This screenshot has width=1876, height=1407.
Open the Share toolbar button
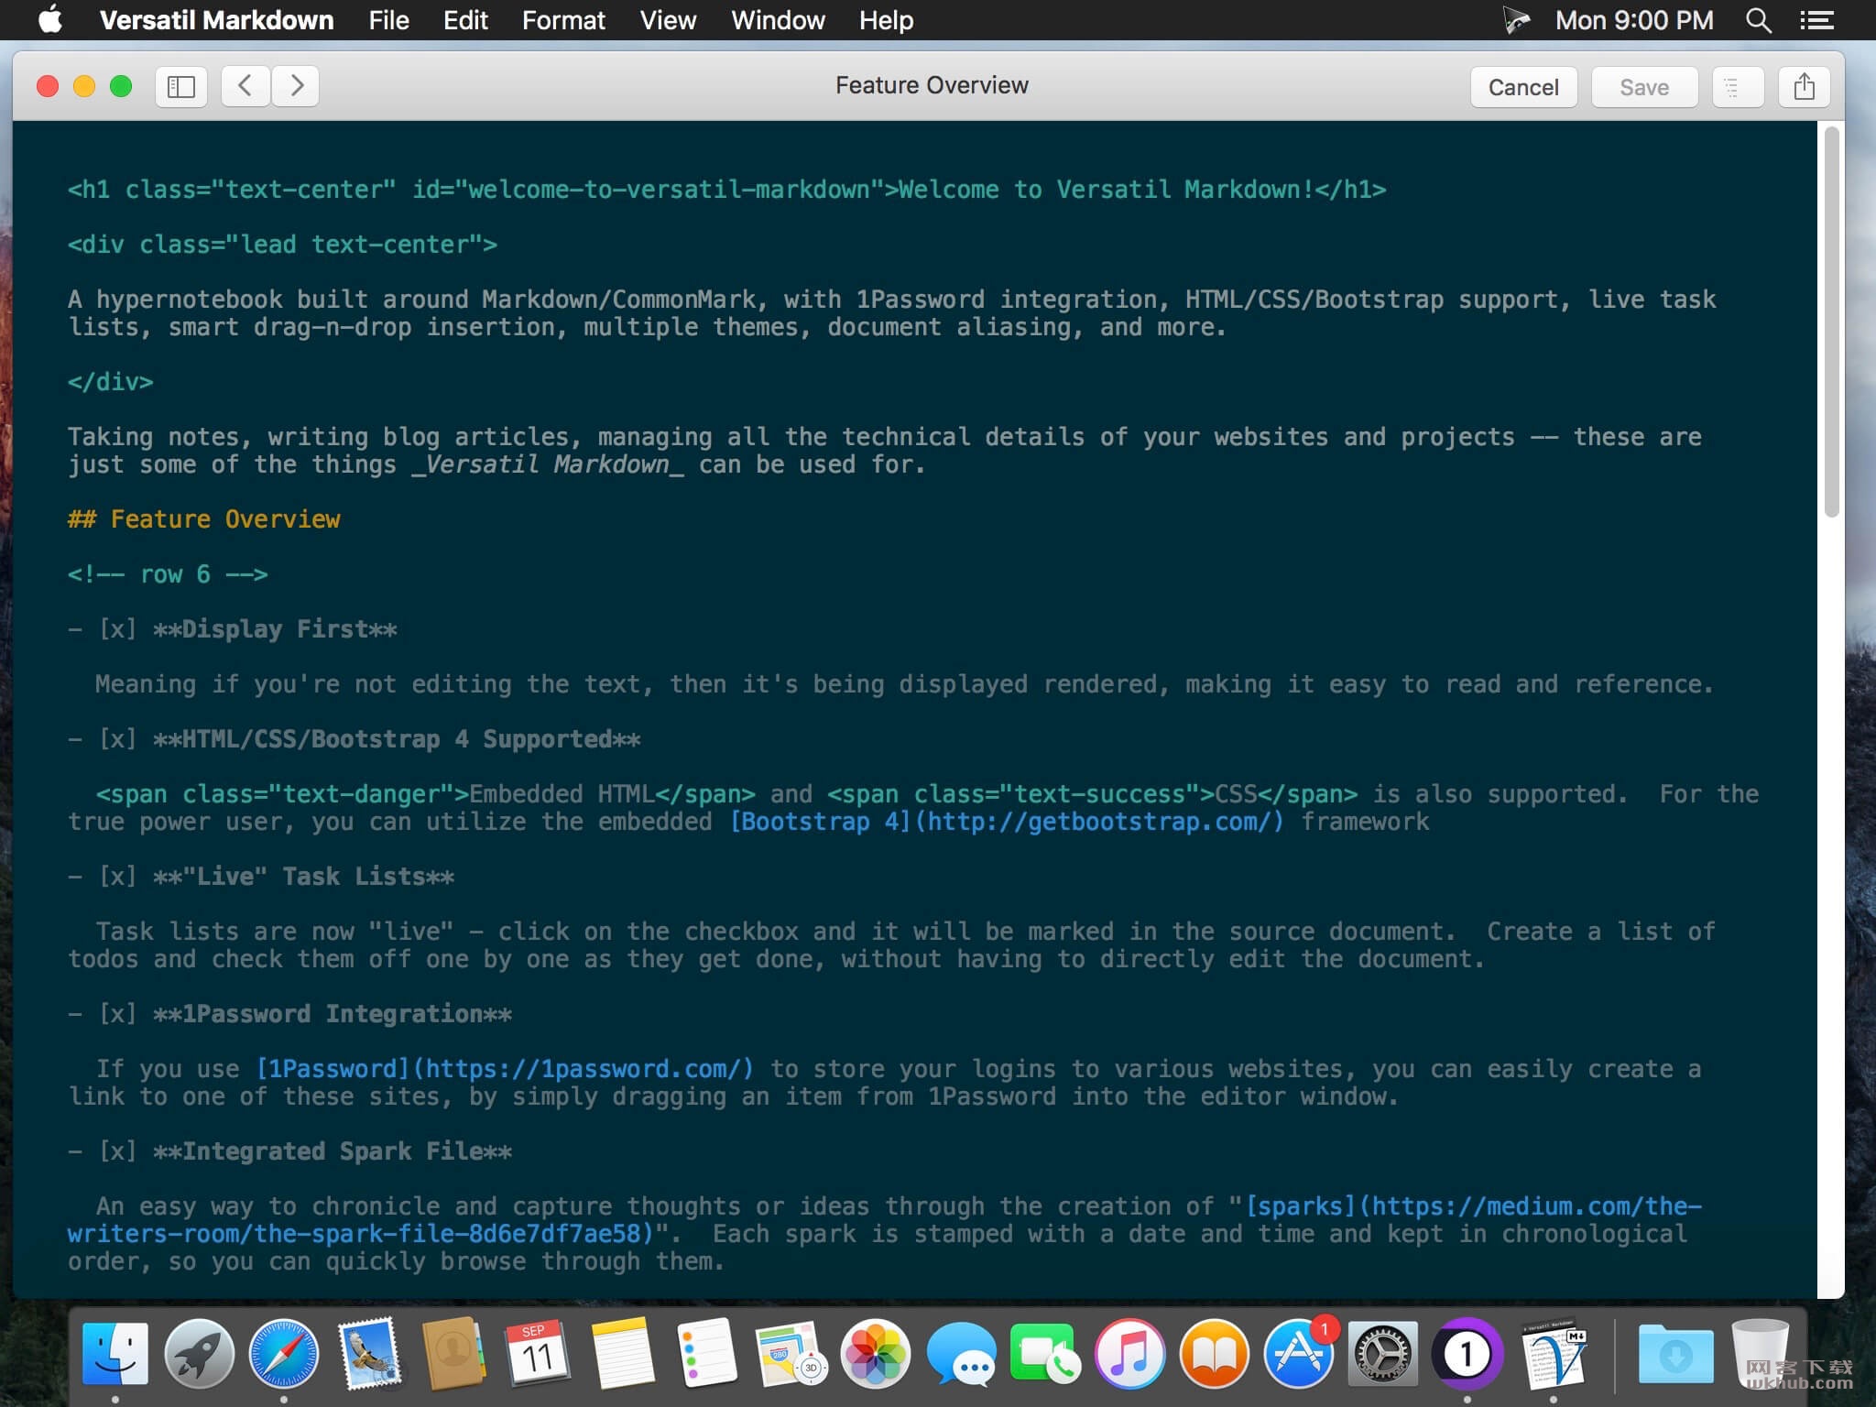1804,87
